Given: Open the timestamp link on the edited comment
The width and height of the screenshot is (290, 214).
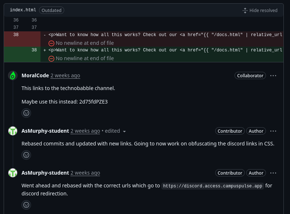Looking at the screenshot, I should (x=85, y=131).
